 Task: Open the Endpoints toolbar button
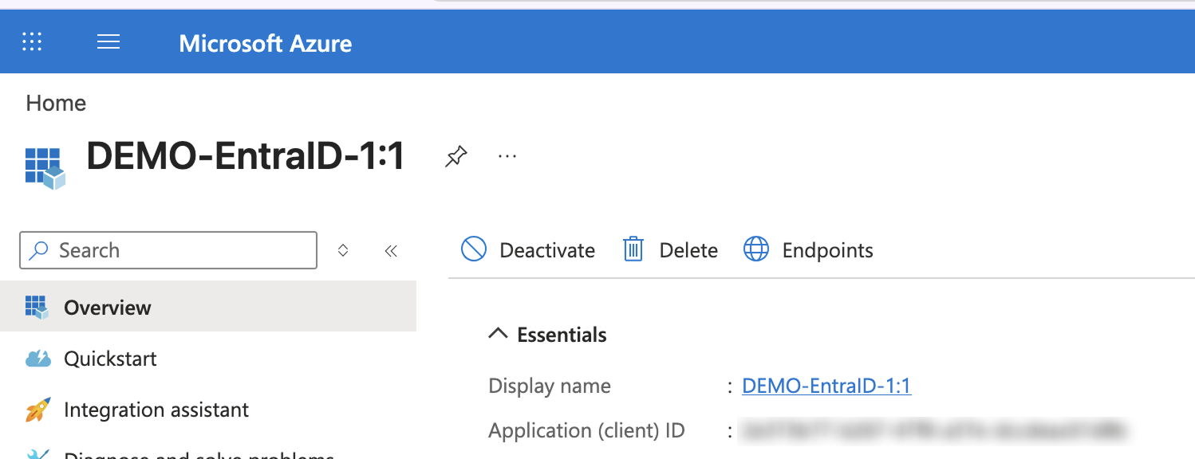point(808,250)
